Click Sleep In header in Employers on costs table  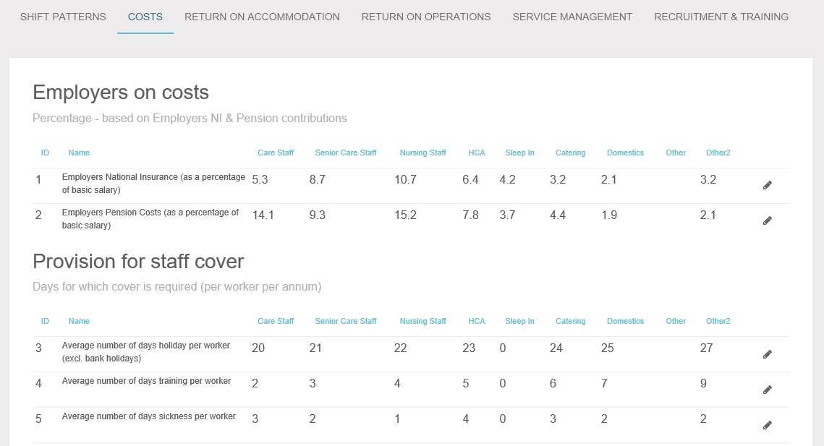pos(519,153)
